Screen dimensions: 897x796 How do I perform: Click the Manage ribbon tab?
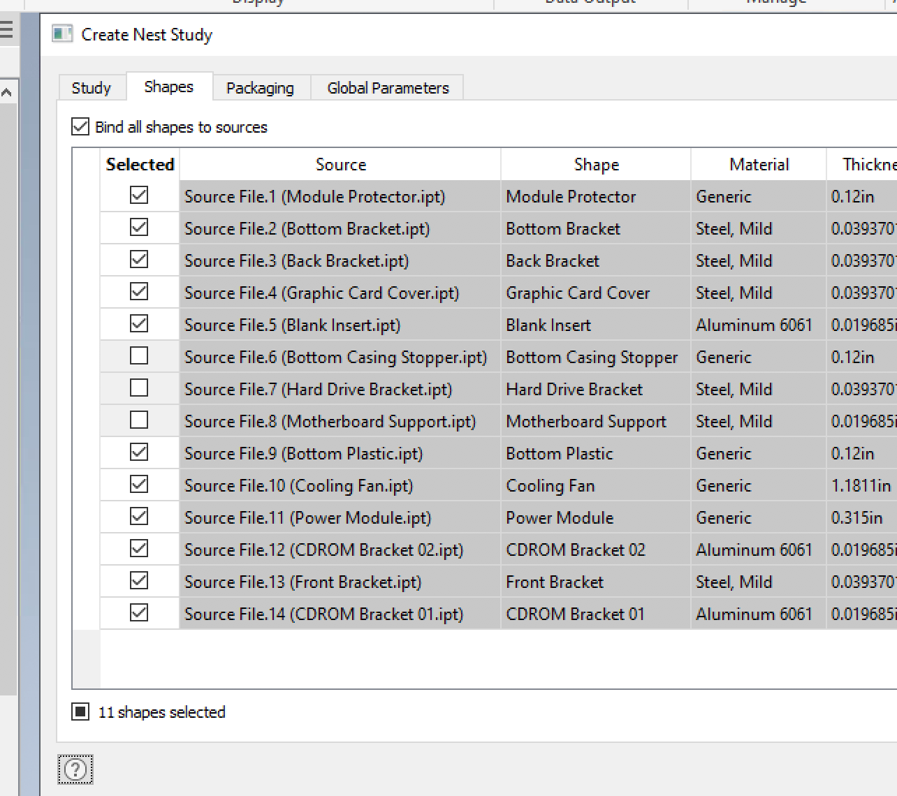(775, 3)
